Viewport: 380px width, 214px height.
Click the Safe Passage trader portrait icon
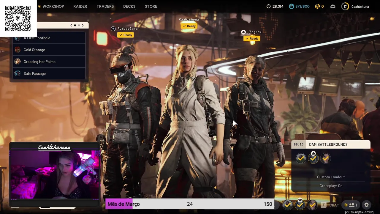(x=18, y=73)
